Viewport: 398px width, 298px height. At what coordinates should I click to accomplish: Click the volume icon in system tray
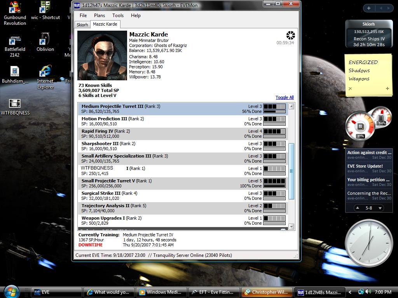pyautogui.click(x=368, y=292)
